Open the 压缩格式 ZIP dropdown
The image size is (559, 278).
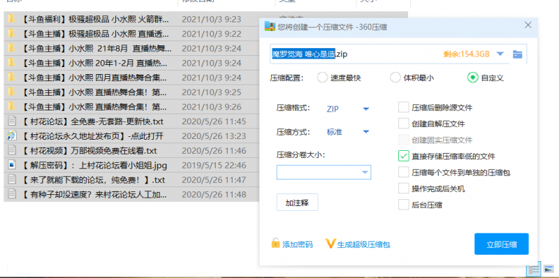(365, 109)
